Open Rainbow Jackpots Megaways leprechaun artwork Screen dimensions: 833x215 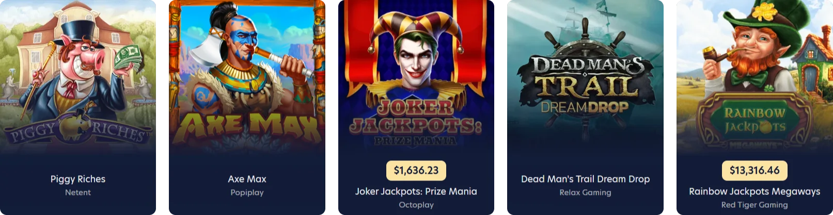click(755, 77)
